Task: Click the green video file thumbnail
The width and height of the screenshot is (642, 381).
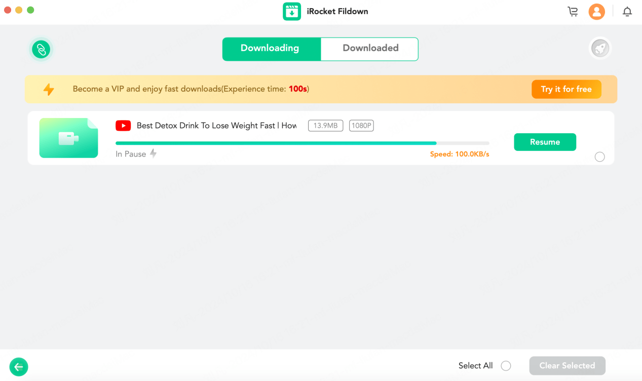Action: pyautogui.click(x=68, y=138)
